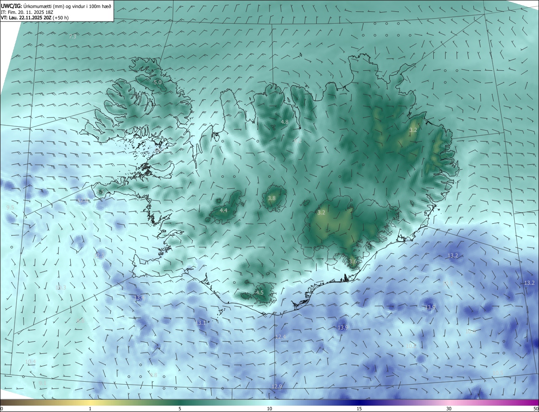Click the 9.5 value at the left edge
The height and width of the screenshot is (412, 539).
tap(10, 208)
